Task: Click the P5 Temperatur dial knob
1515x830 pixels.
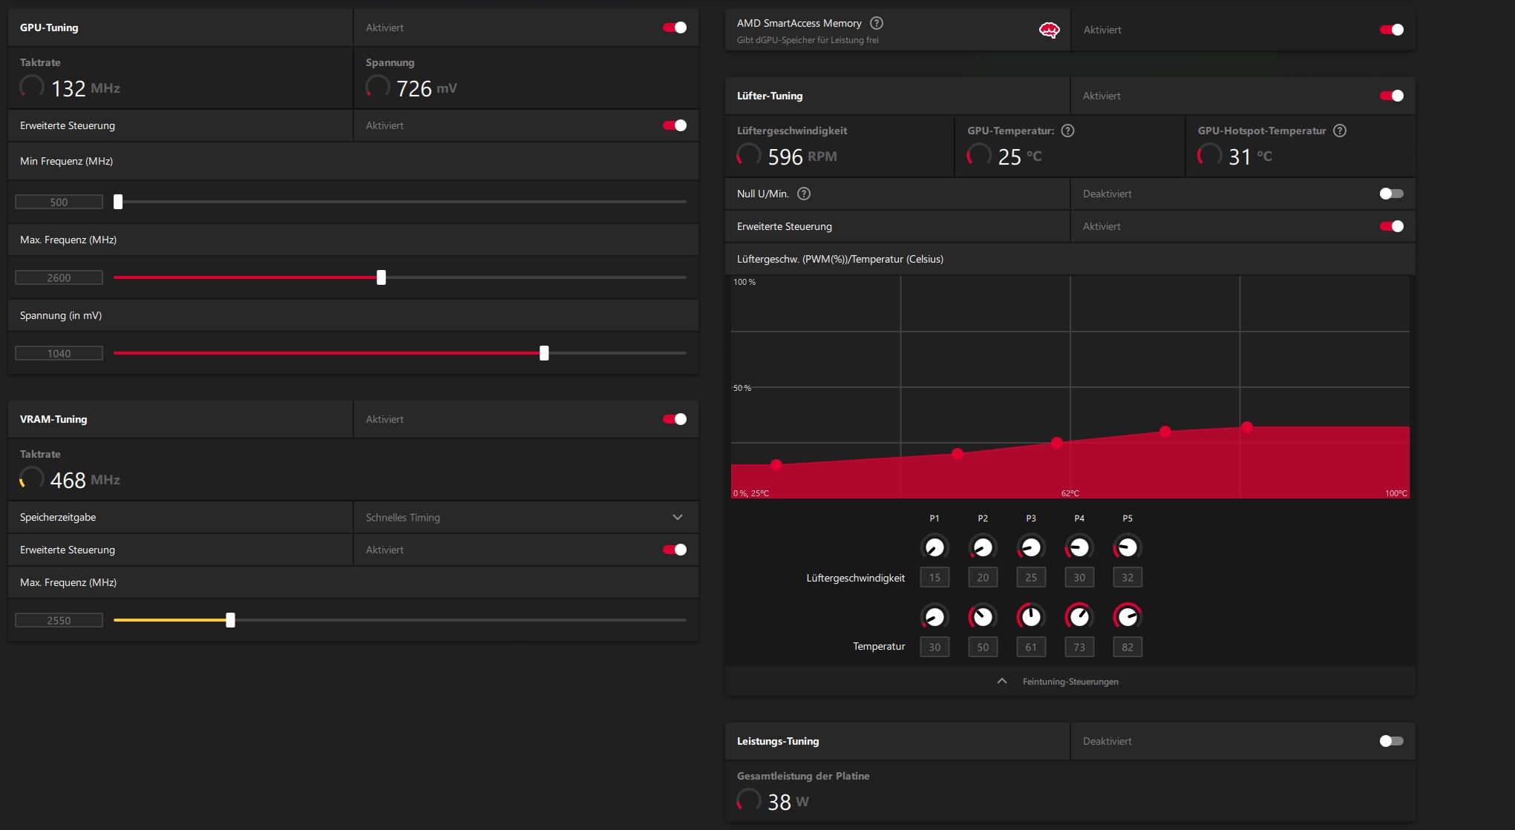Action: point(1127,616)
